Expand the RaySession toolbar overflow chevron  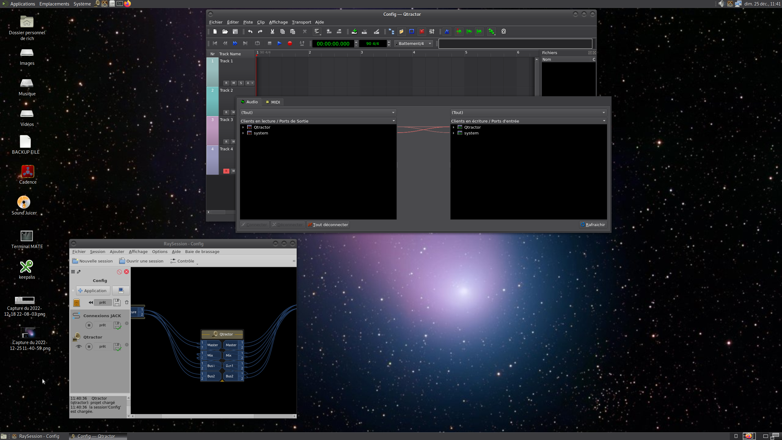point(294,261)
